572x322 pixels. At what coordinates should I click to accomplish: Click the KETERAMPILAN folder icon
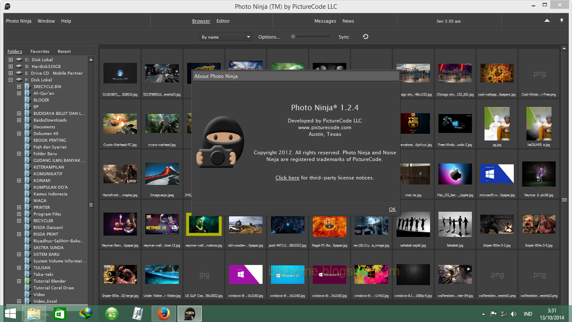28,167
